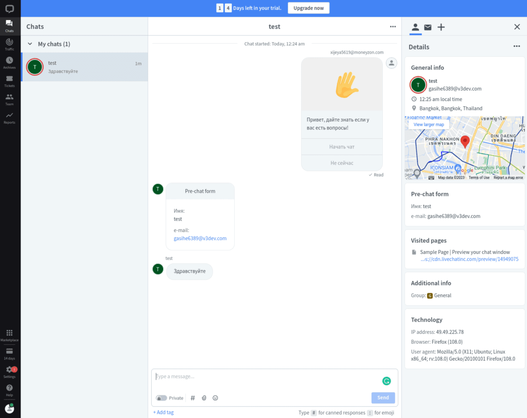This screenshot has height=418, width=527.
Task: Switch to the envelope tab in details
Action: click(x=428, y=27)
